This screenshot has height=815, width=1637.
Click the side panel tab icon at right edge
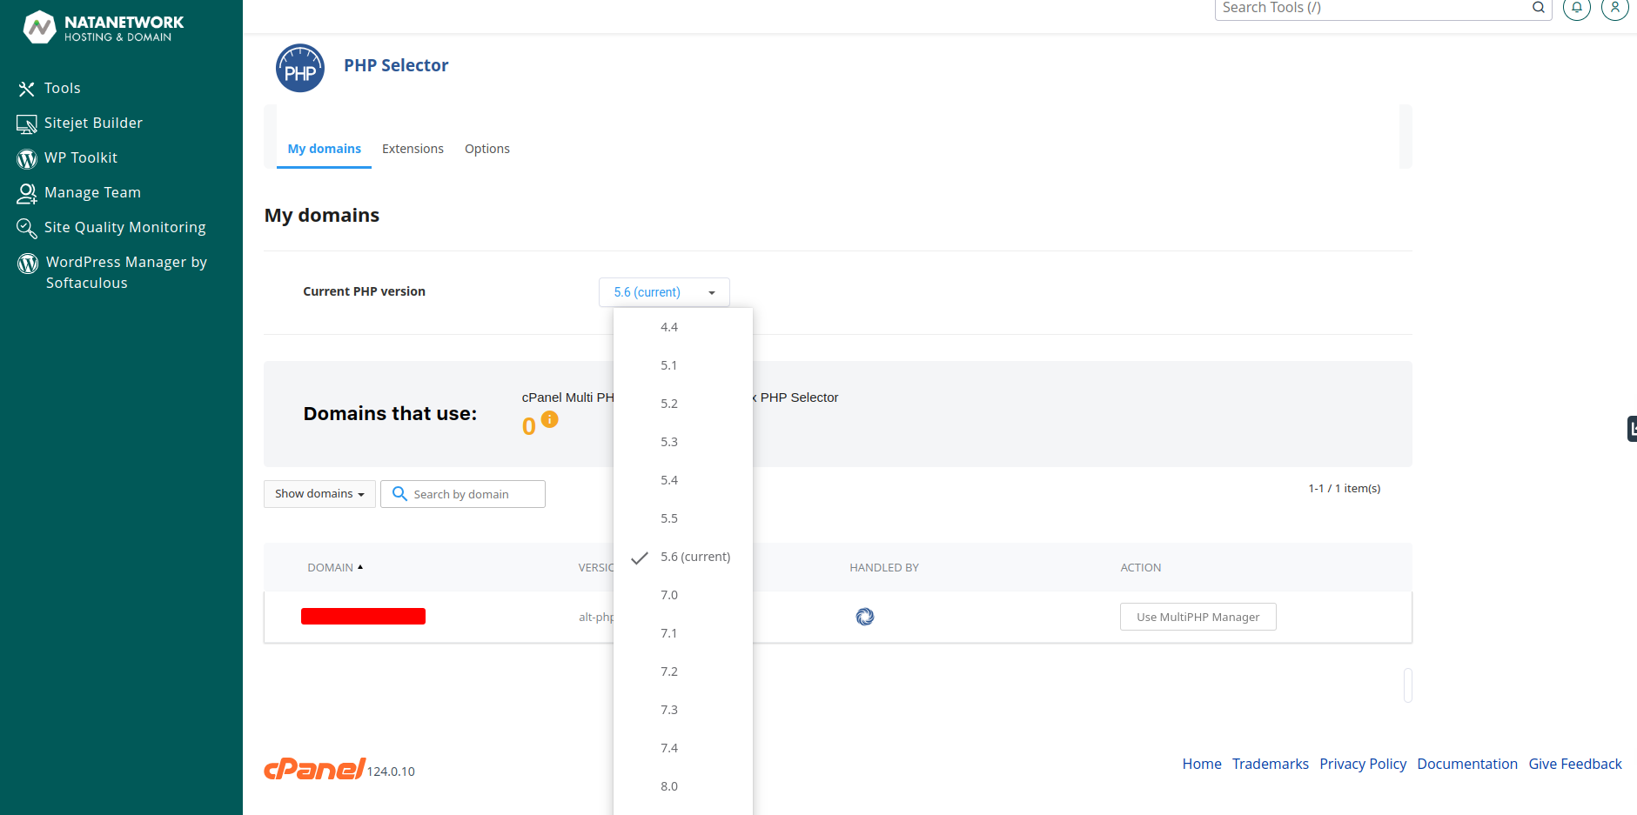coord(1632,428)
